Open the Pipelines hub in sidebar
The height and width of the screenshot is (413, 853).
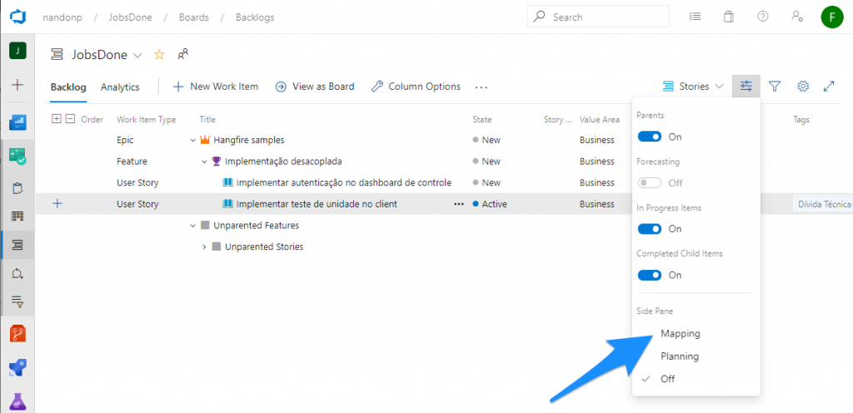coord(17,368)
